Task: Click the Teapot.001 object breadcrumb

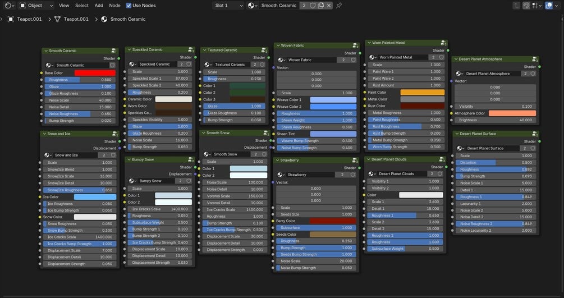Action: (x=30, y=19)
